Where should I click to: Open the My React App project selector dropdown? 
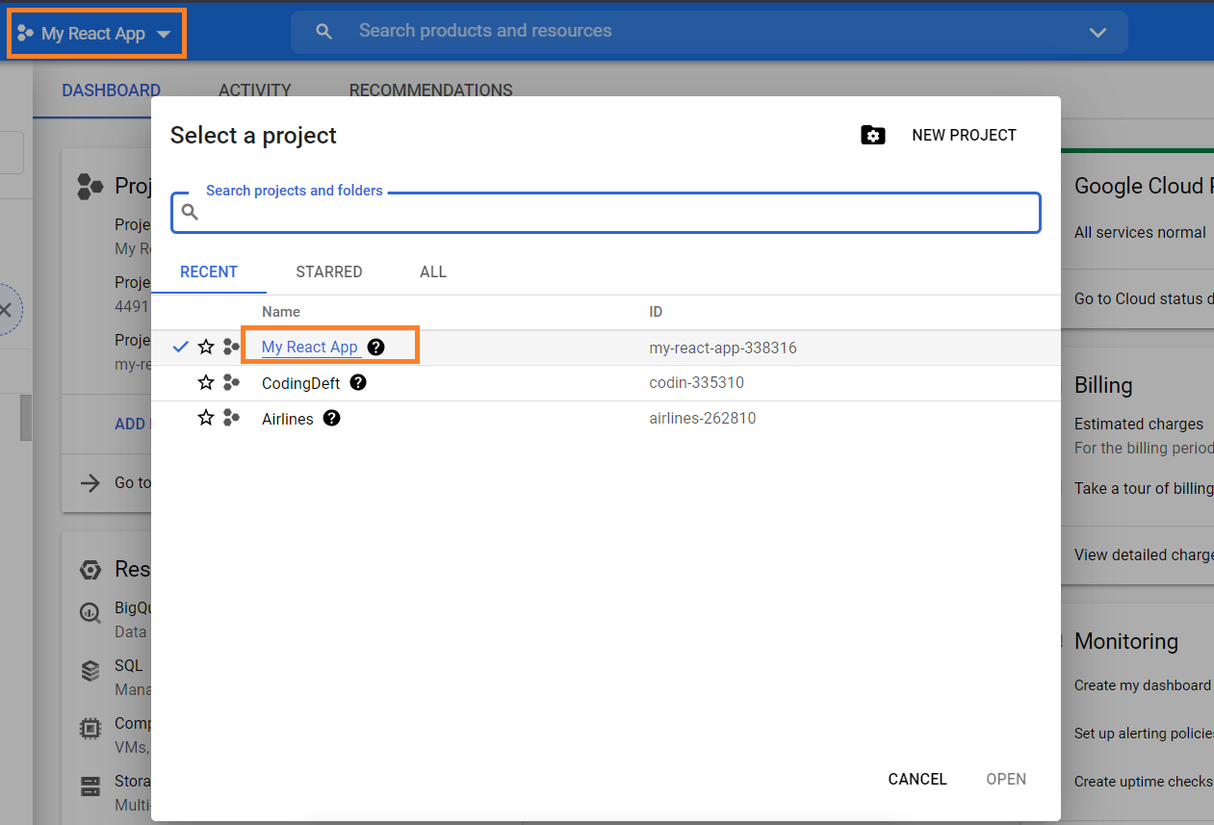[95, 34]
